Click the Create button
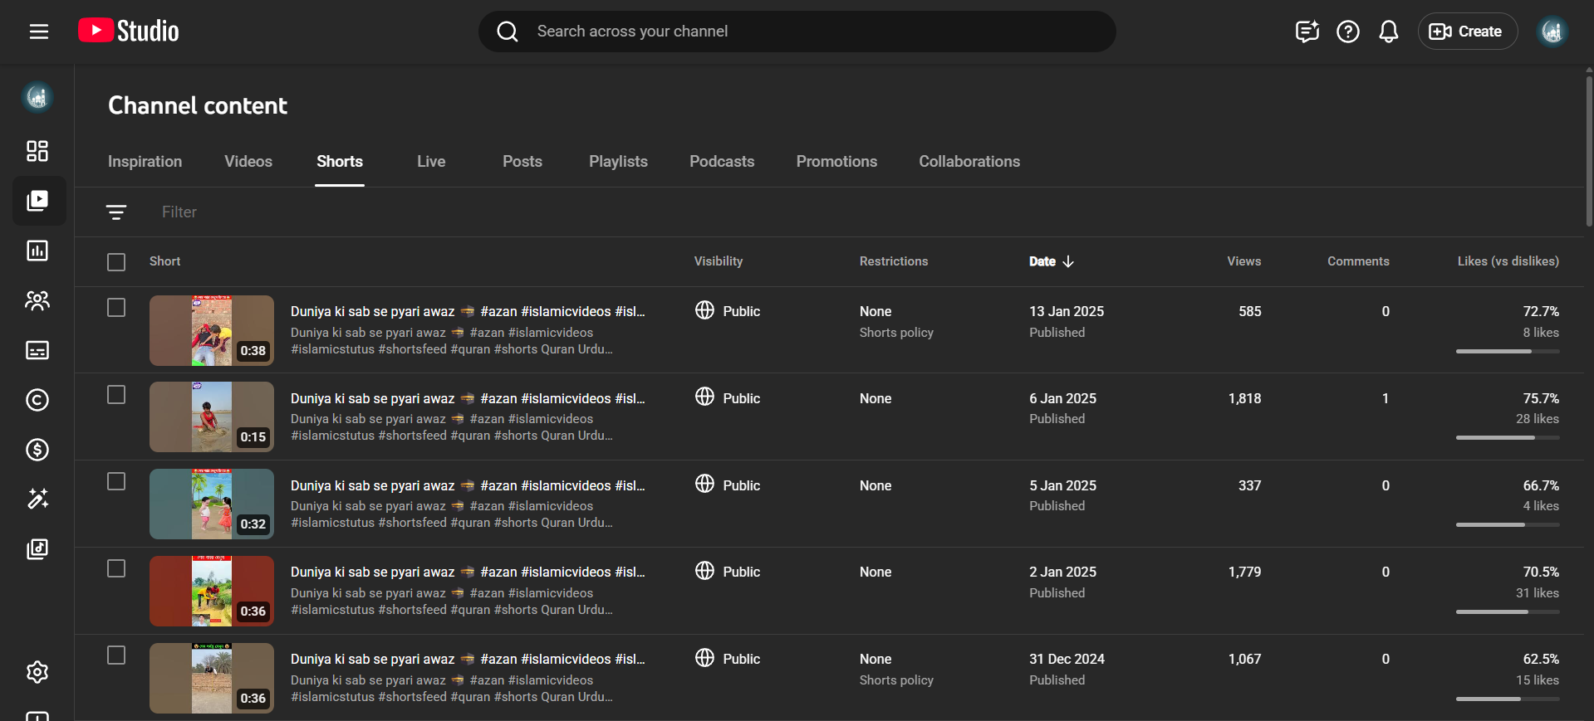 click(x=1466, y=32)
